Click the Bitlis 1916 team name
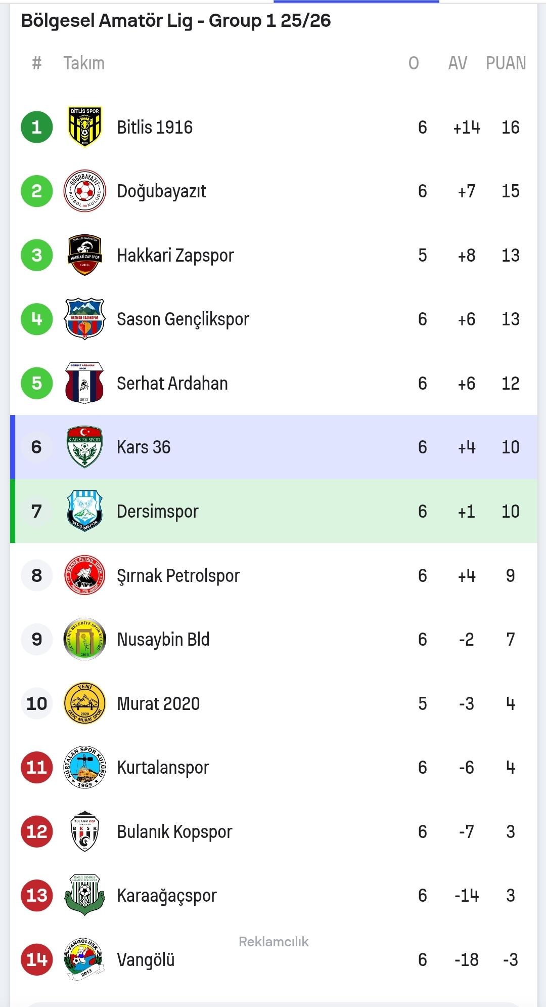The width and height of the screenshot is (546, 1007). point(155,127)
